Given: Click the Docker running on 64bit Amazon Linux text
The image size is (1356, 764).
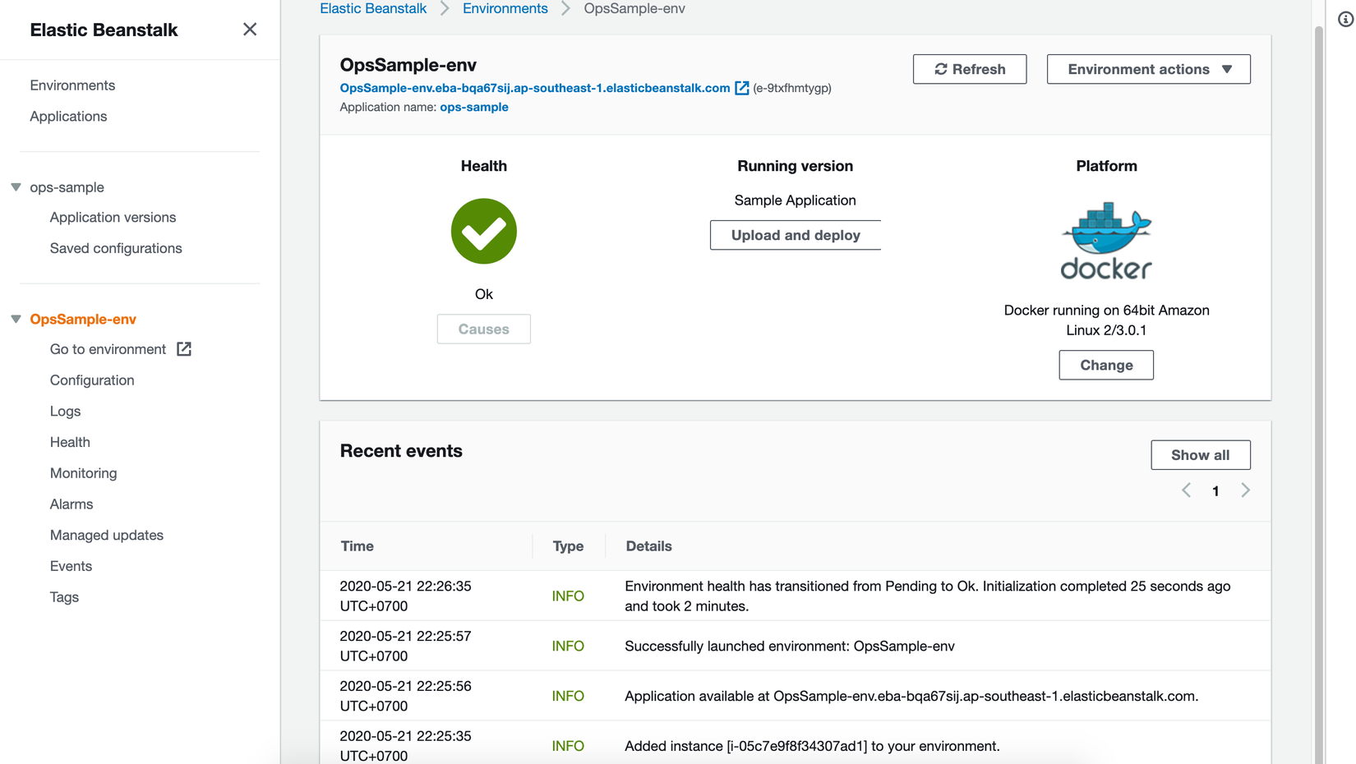Looking at the screenshot, I should coord(1106,320).
